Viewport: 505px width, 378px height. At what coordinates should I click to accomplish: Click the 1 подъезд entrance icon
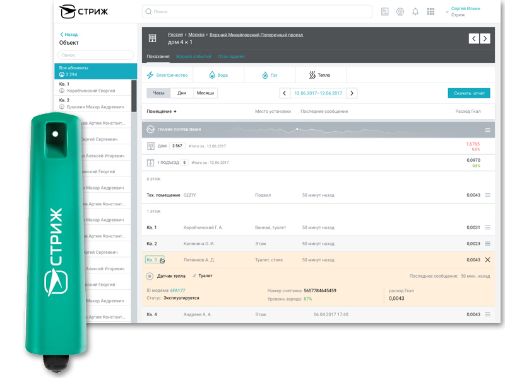(150, 163)
